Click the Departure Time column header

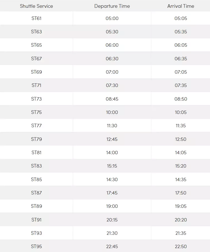point(112,6)
